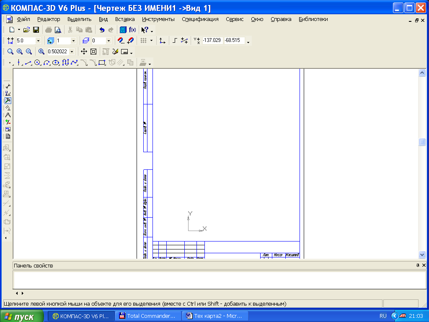
Task: Toggle orthogonal drawing mode button
Action: (175, 41)
